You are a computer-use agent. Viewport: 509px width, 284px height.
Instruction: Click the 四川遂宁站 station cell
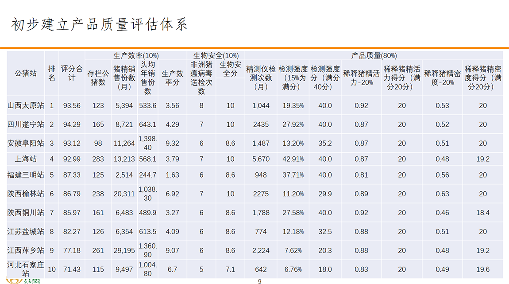(x=26, y=124)
